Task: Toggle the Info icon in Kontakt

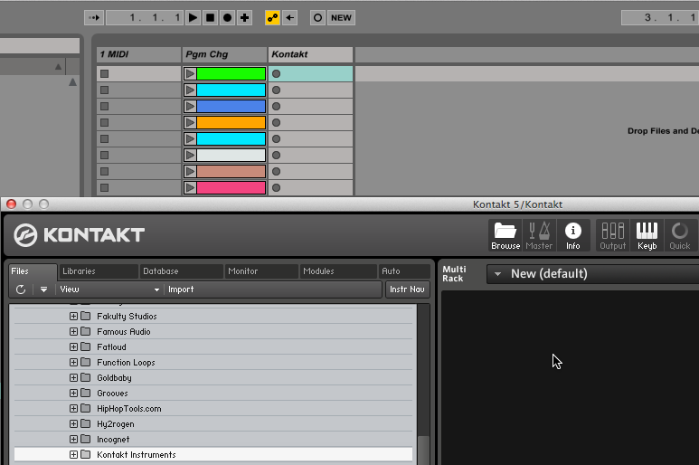Action: [573, 235]
